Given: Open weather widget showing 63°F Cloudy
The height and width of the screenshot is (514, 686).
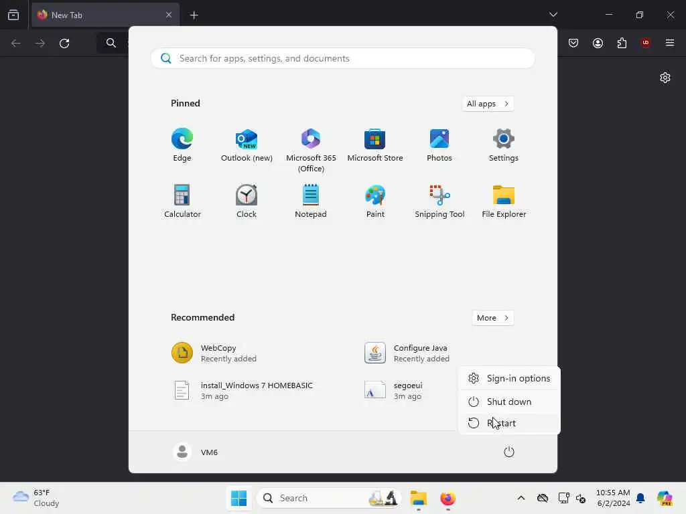Looking at the screenshot, I should tap(36, 498).
